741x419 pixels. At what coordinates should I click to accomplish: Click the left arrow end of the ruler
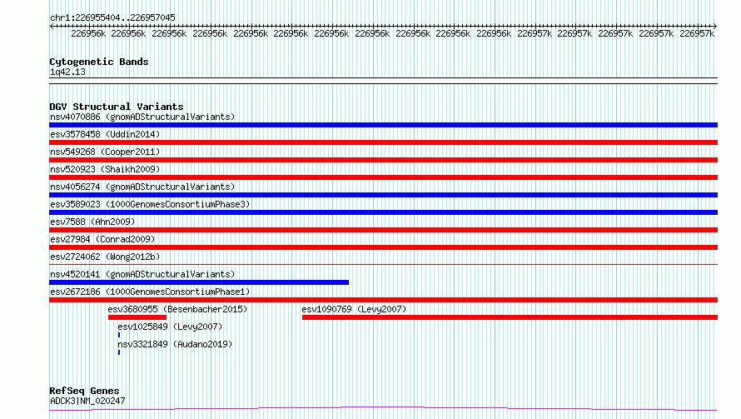point(52,27)
